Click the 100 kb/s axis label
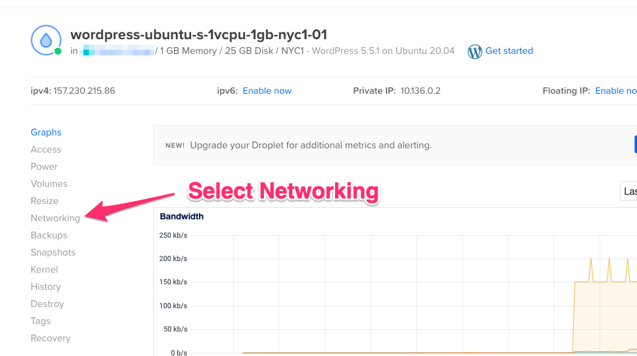637x356 pixels. (x=173, y=306)
